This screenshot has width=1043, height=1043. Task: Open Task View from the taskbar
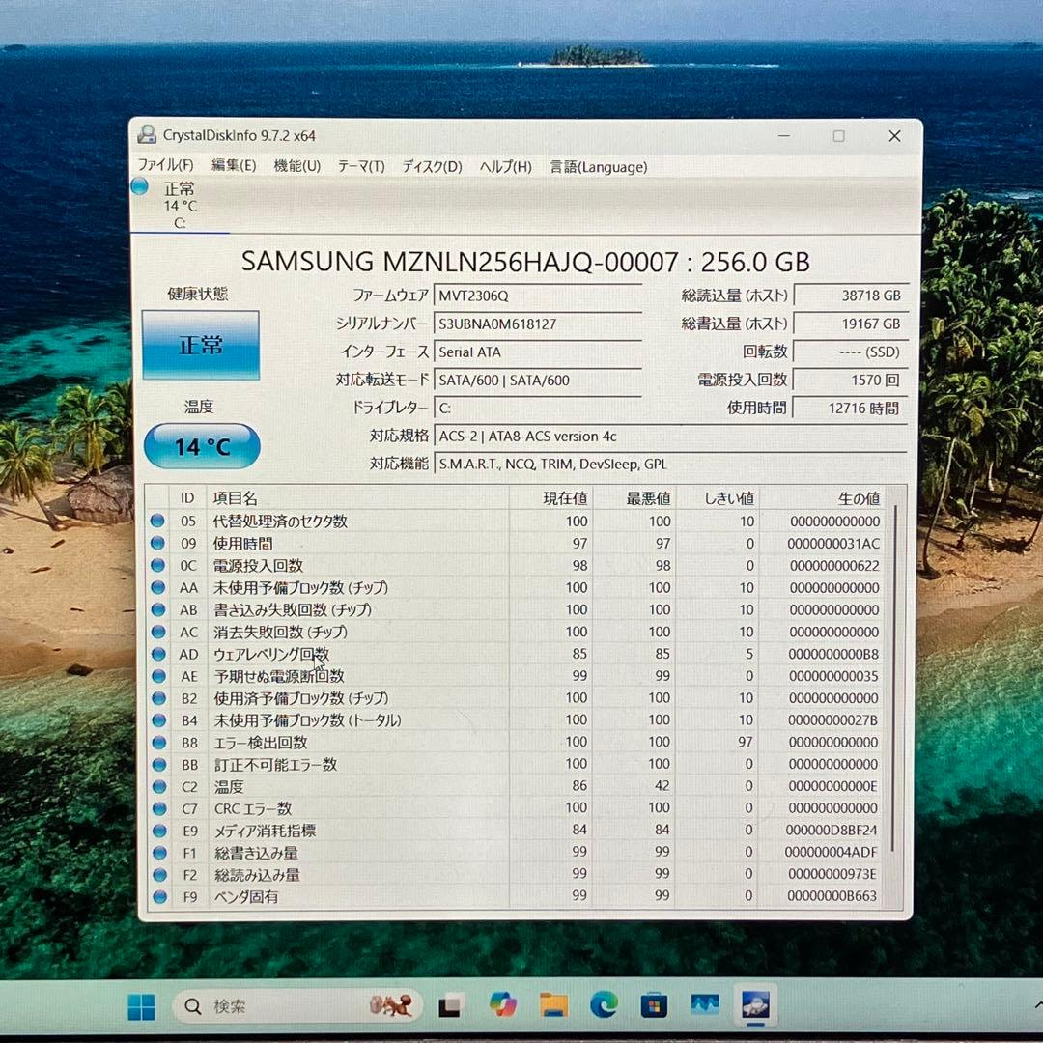(449, 1007)
